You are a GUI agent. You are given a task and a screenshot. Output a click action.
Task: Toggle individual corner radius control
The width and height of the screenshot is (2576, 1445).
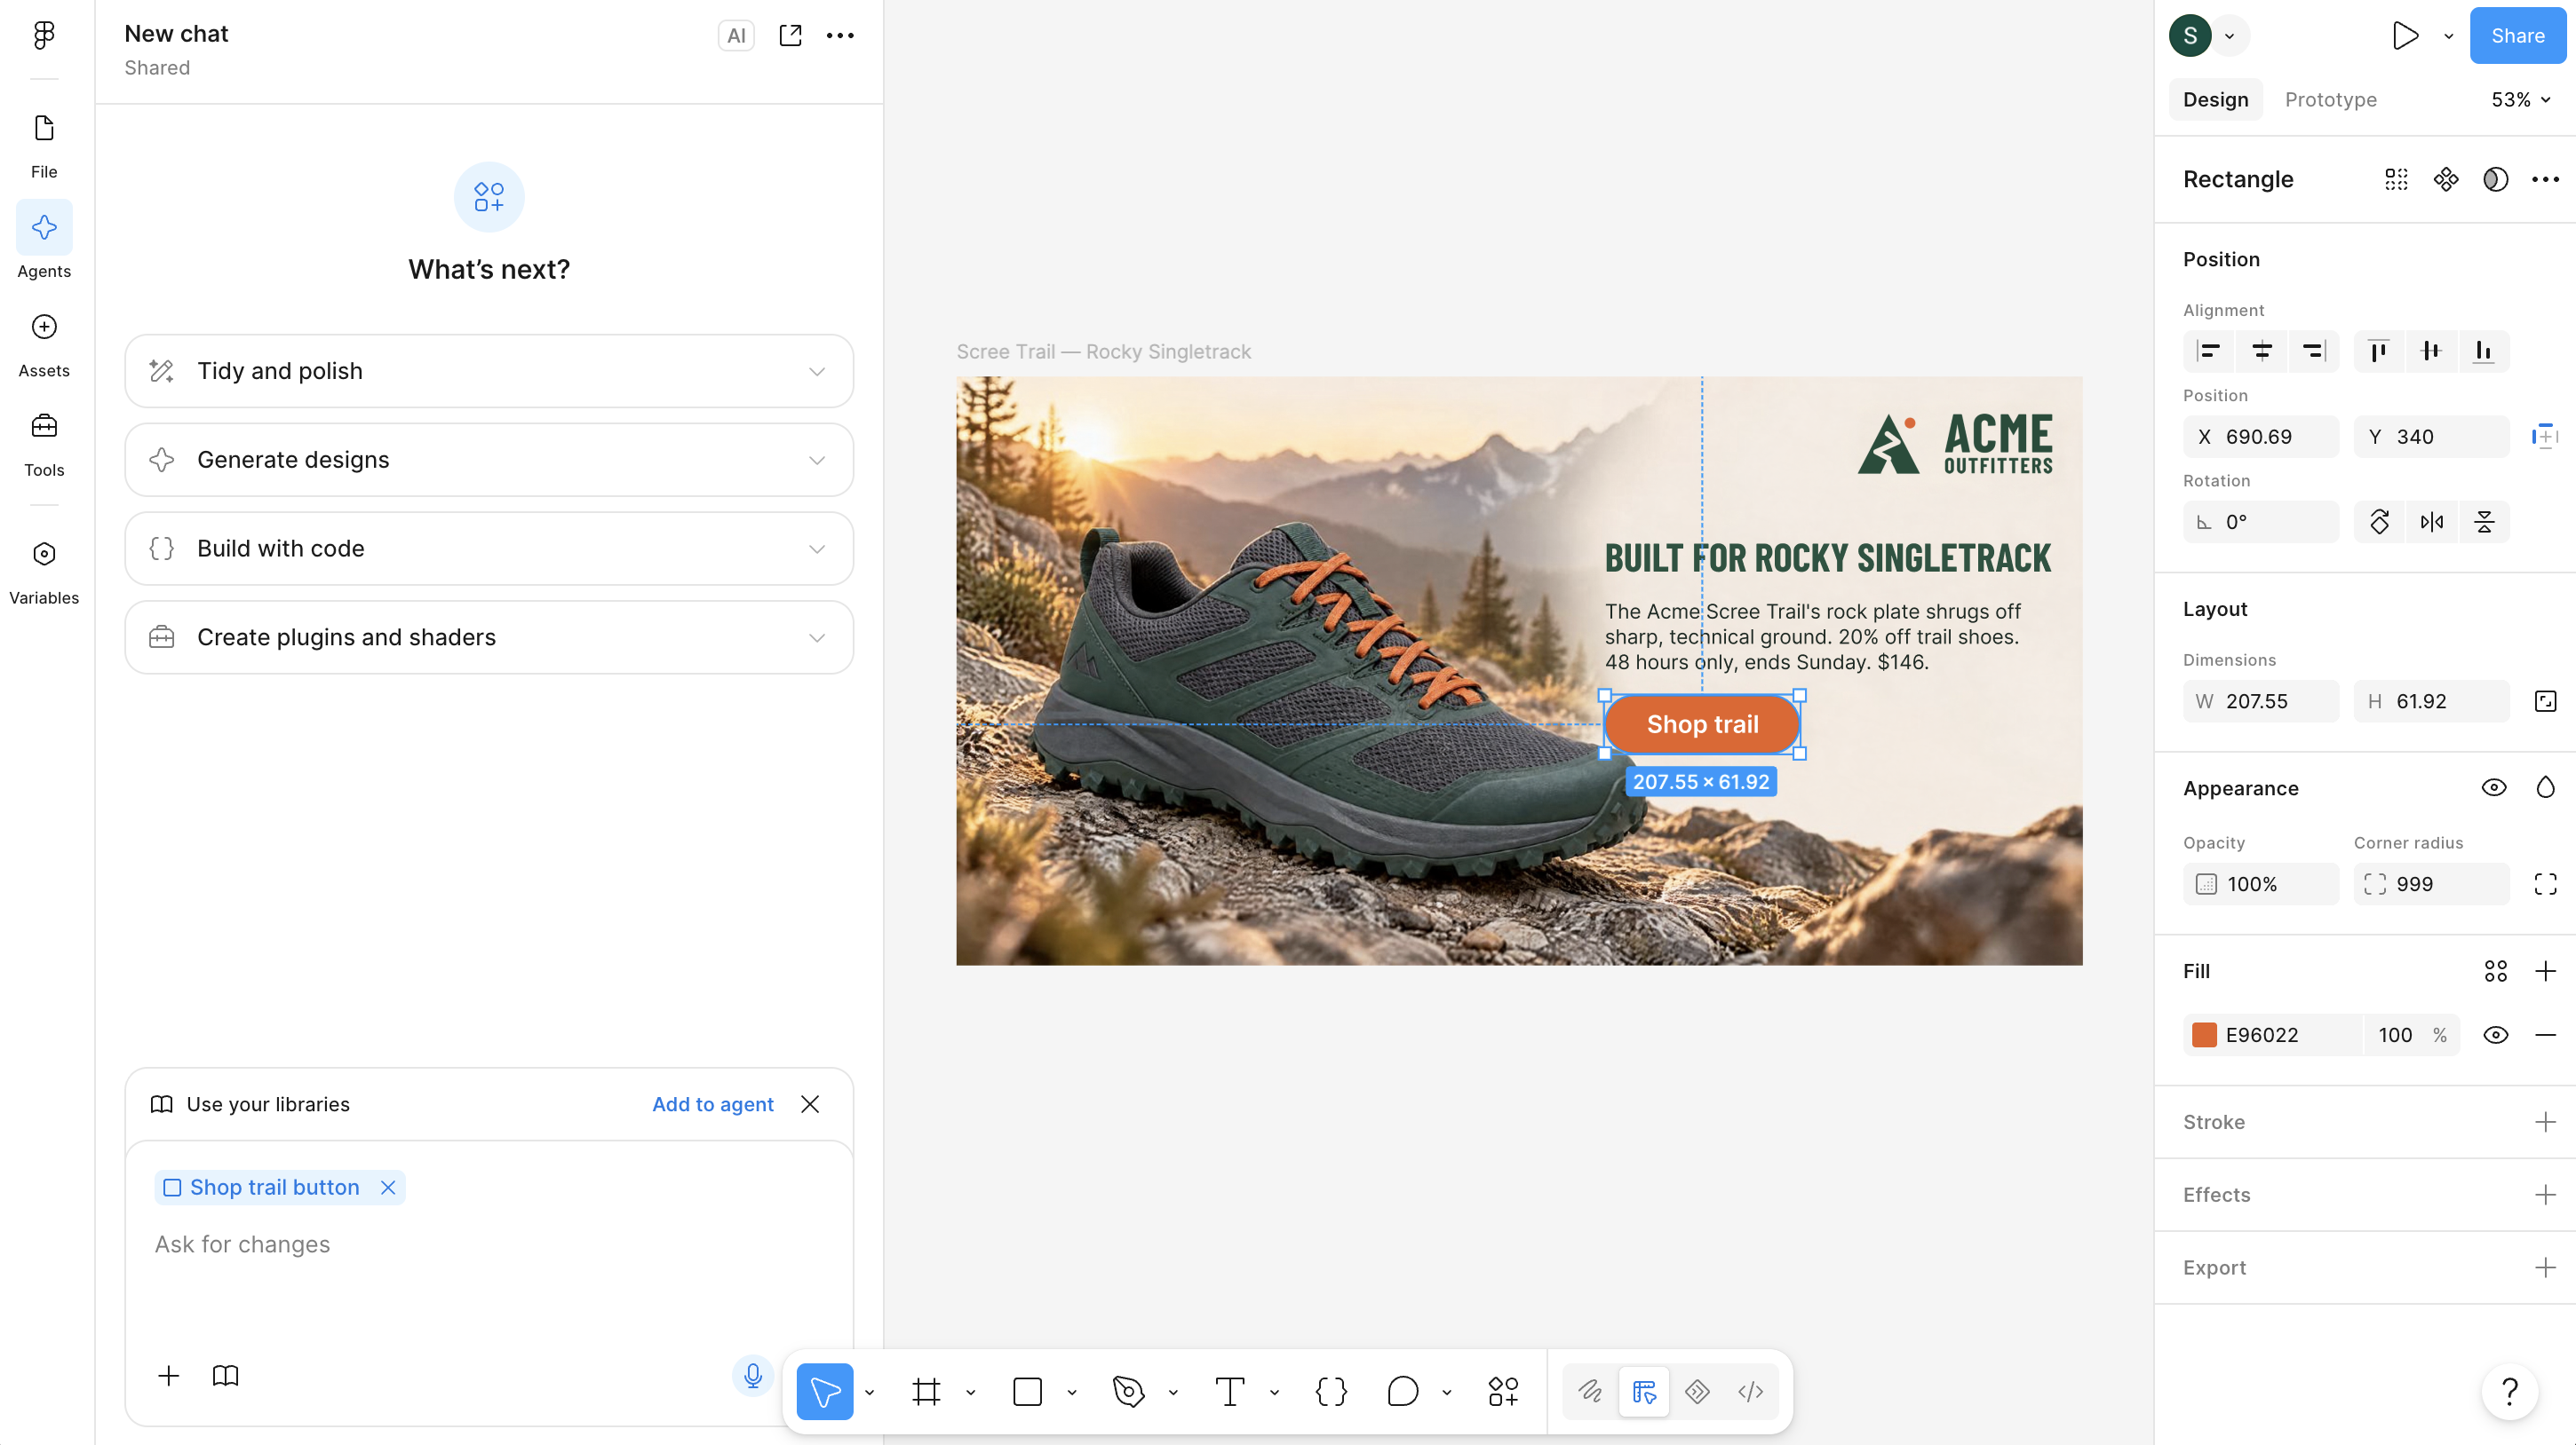2545,884
